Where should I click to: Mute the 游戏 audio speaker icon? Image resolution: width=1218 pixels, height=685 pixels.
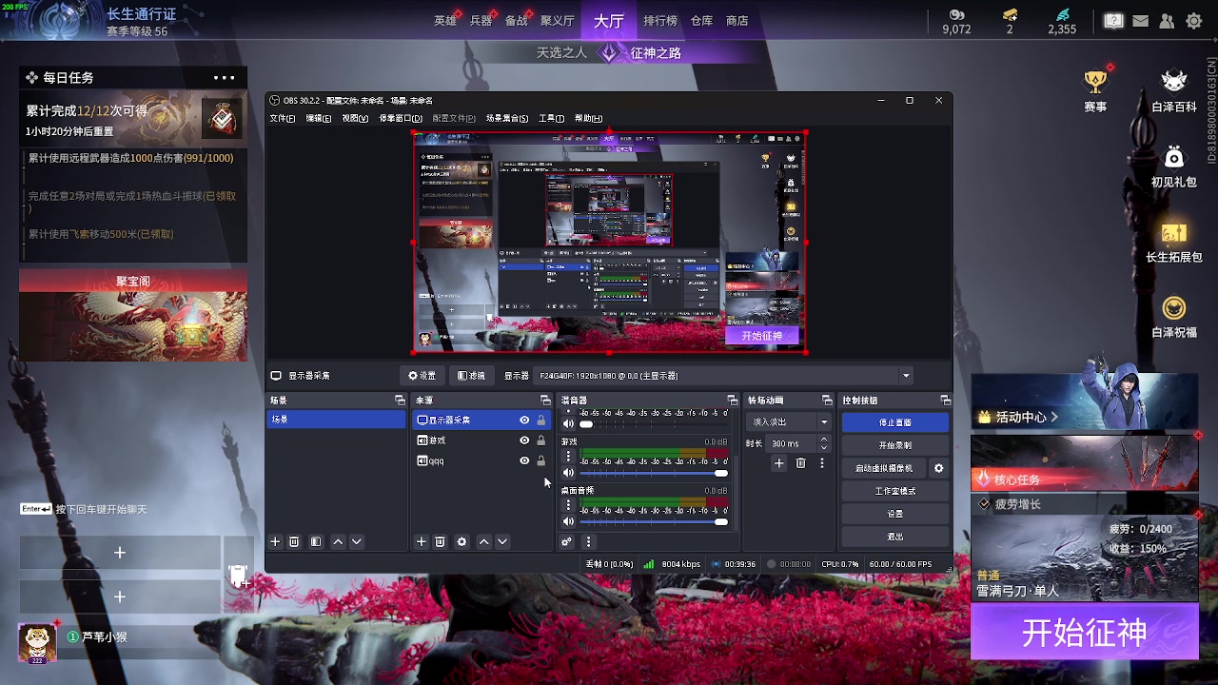pyautogui.click(x=568, y=473)
